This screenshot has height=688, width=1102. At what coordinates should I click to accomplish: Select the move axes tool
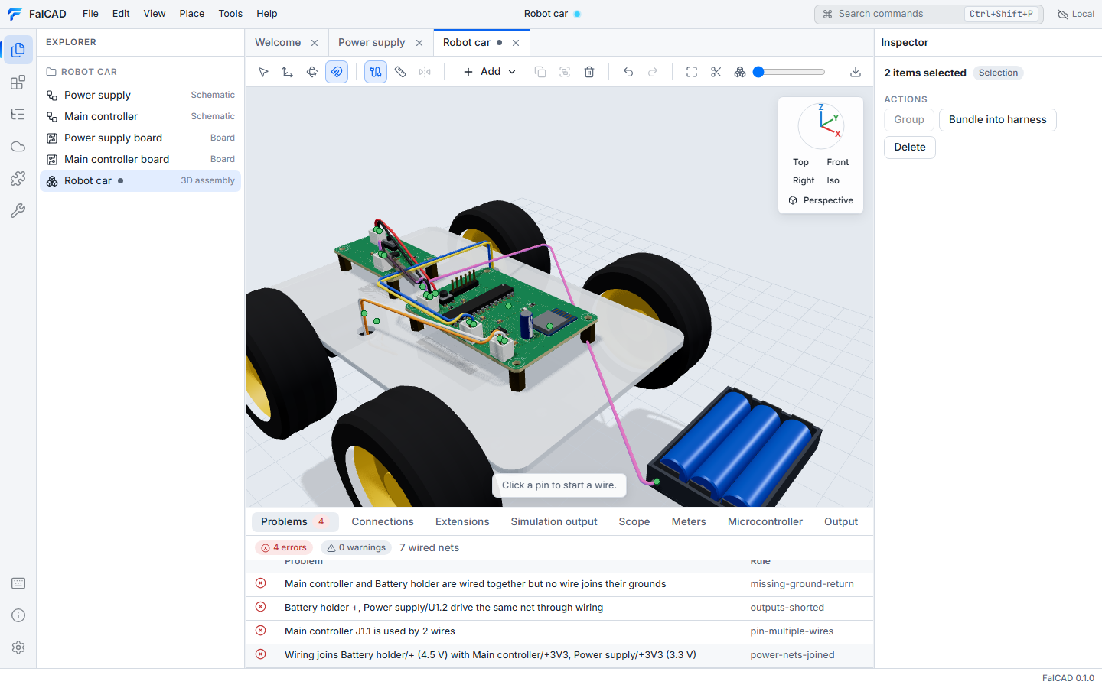pos(288,72)
